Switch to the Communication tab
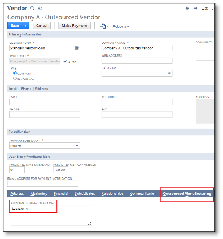Image resolution: width=223 pixels, height=239 pixels. [143, 193]
